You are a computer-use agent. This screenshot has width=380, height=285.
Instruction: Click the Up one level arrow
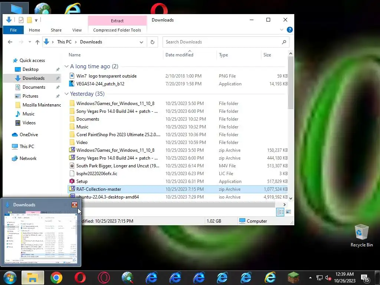pyautogui.click(x=37, y=42)
